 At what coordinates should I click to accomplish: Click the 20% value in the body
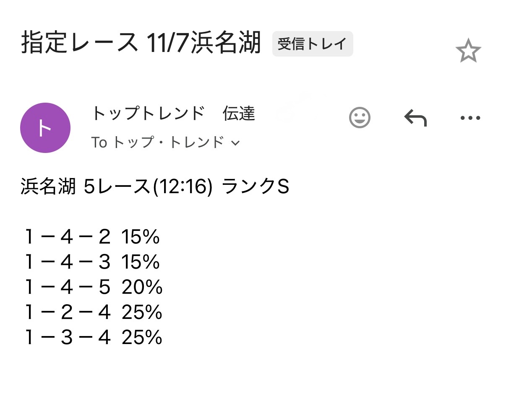(142, 288)
